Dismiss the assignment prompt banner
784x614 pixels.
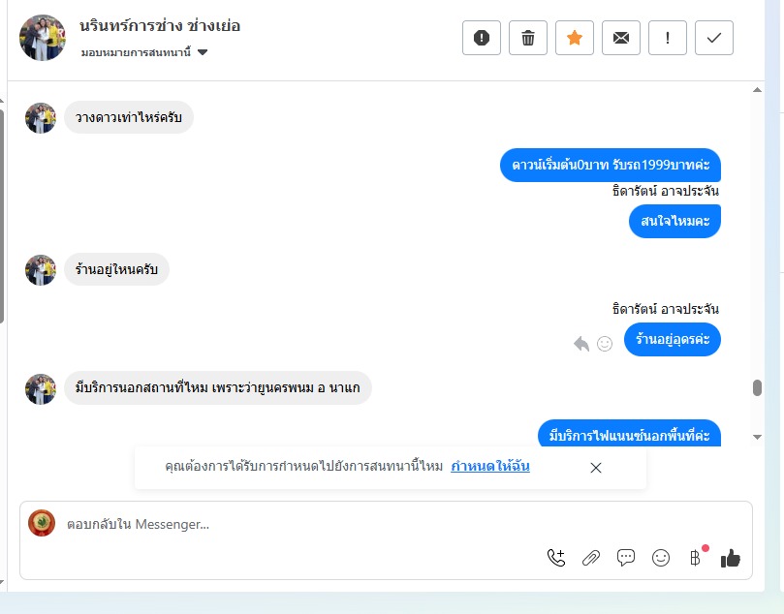[595, 468]
